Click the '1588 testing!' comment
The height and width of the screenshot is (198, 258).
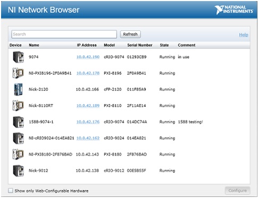(190, 122)
